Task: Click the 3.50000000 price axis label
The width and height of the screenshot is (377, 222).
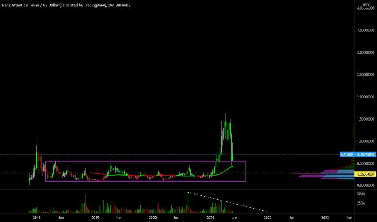Action: point(365,31)
